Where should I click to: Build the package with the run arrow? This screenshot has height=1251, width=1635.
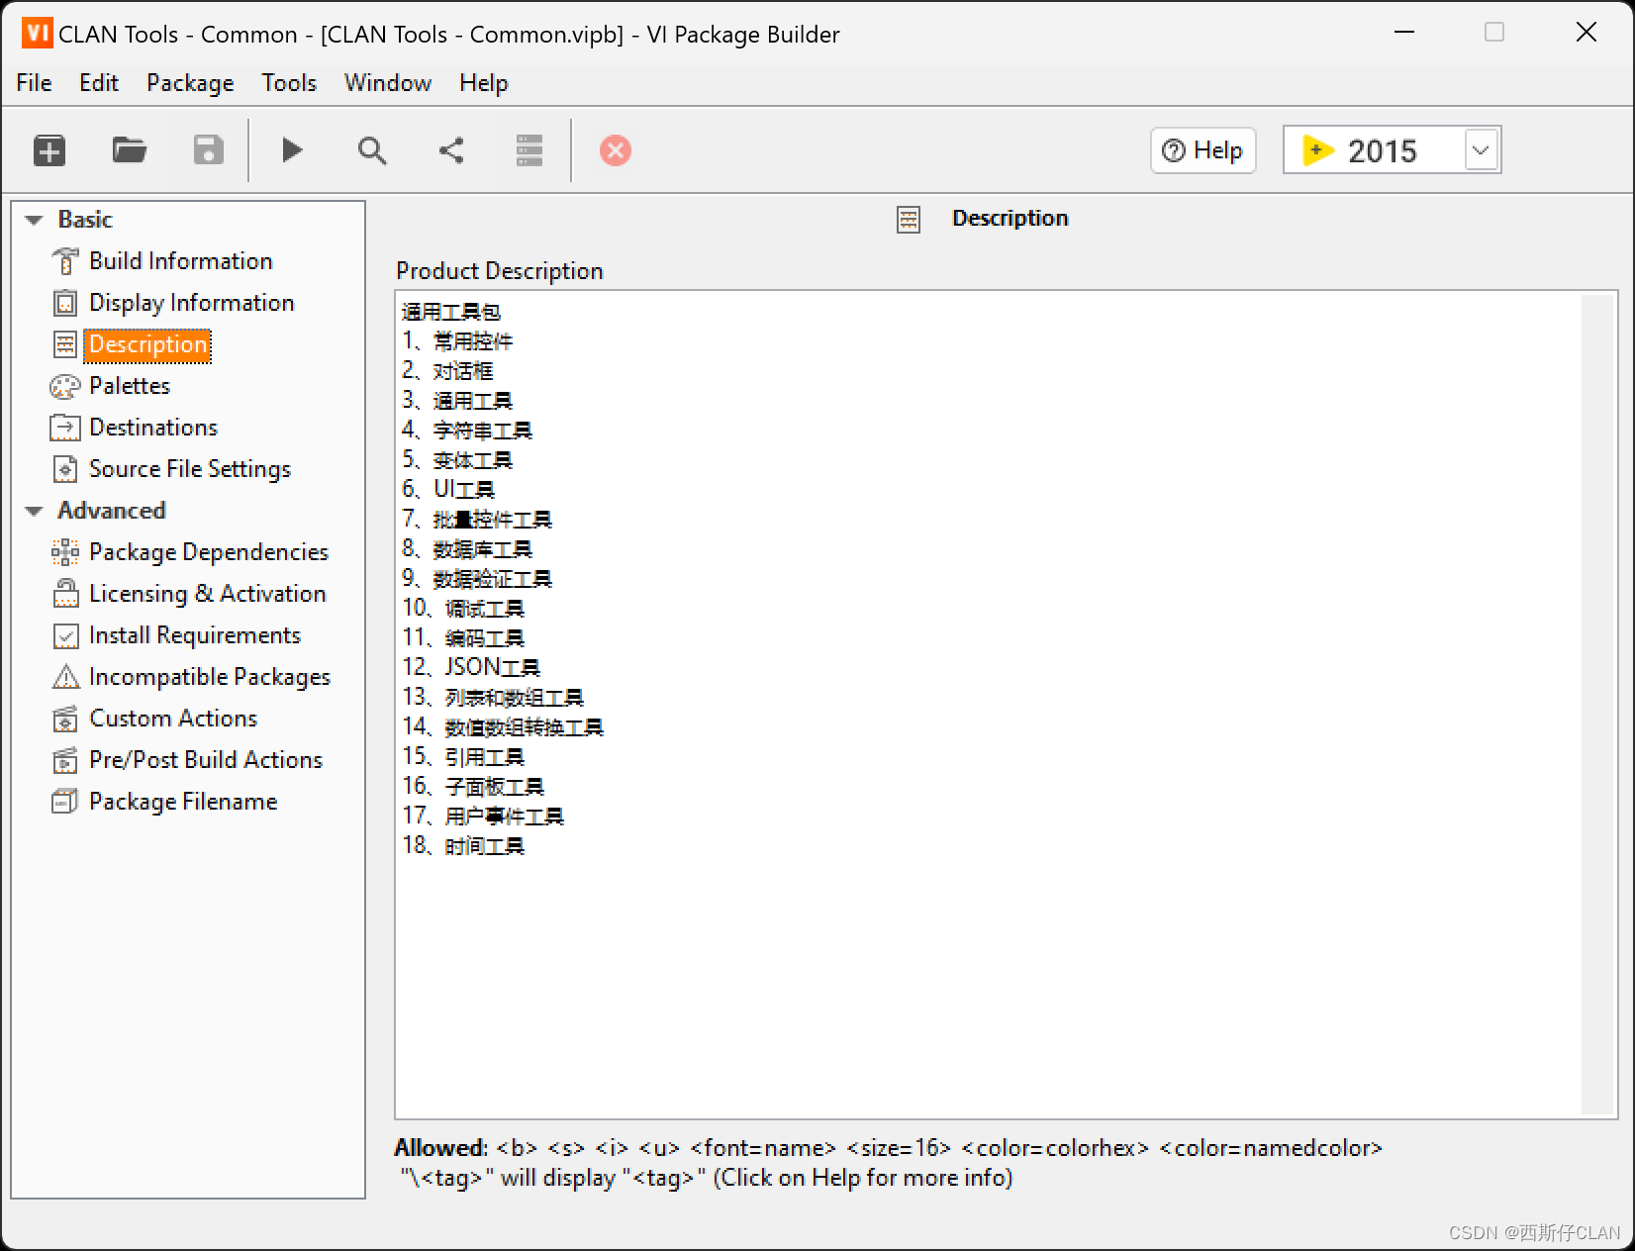pyautogui.click(x=291, y=149)
